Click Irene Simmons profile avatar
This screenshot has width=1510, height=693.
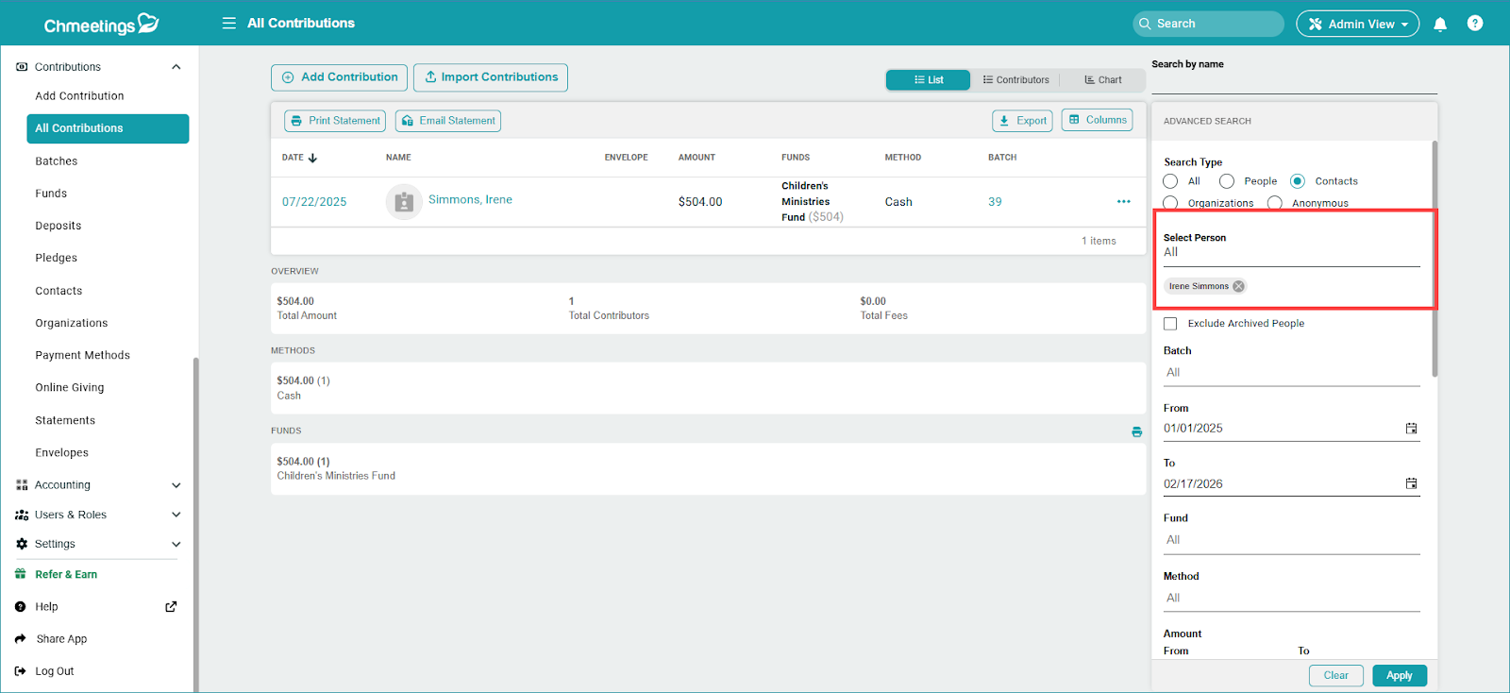[404, 202]
